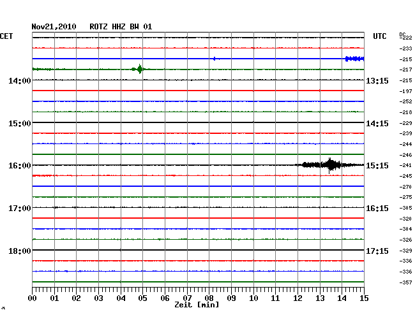415x315 pixels.
Task: Click the DC offset value '-233'
Action: [405, 48]
